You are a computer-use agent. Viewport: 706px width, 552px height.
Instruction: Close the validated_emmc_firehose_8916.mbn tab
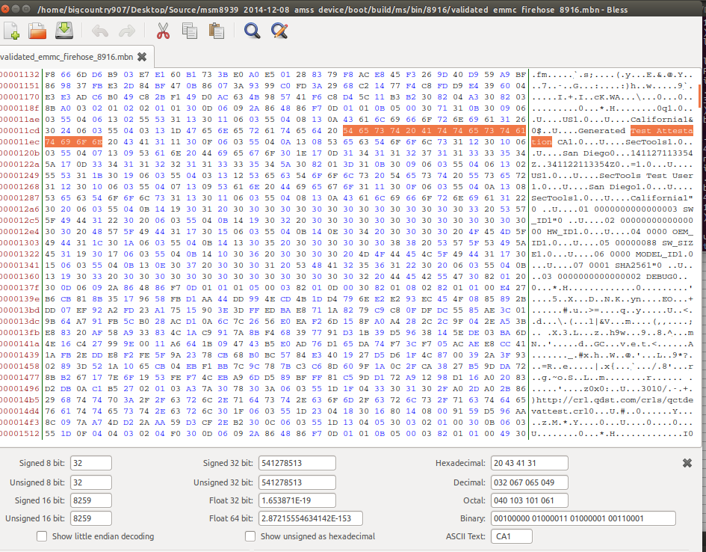[x=142, y=57]
